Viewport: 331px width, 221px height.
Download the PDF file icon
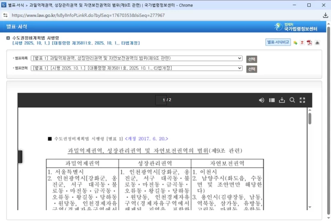pos(309,43)
